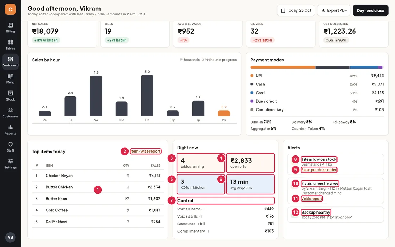
Task: Open the Today, 23 Oct date picker
Action: click(x=296, y=10)
